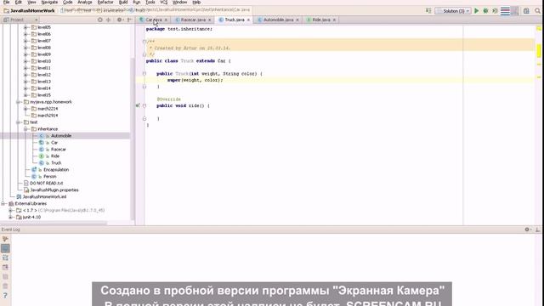Fold the Truck constructor in gutter
Screen dimensions: 544x306
[144, 74]
